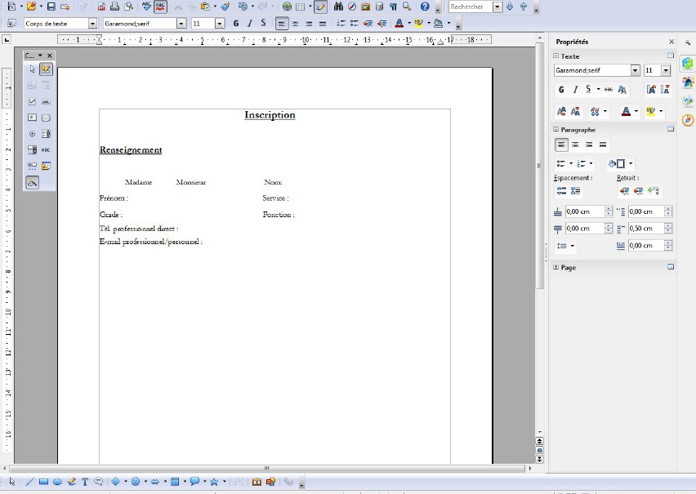696x494 pixels.
Task: Select the Option Button form control
Action: click(x=32, y=133)
